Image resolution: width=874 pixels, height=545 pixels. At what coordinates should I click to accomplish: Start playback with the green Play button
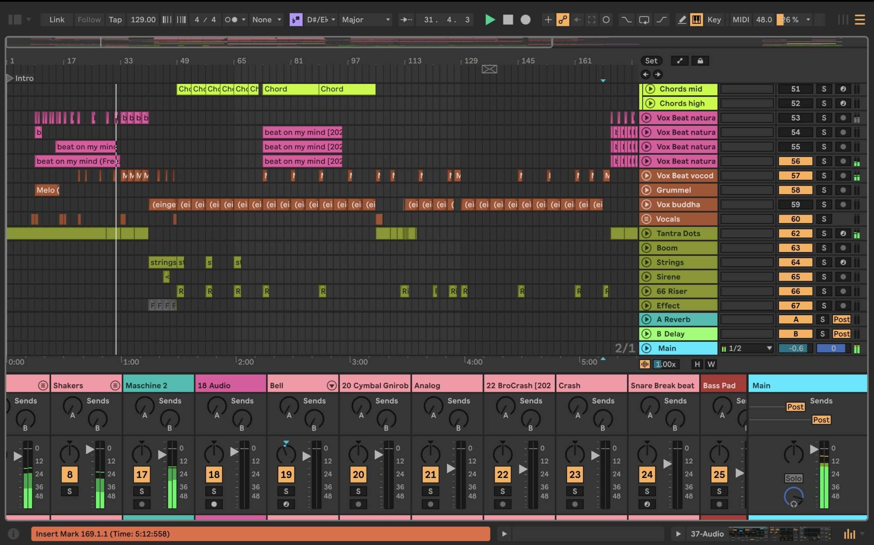click(490, 19)
